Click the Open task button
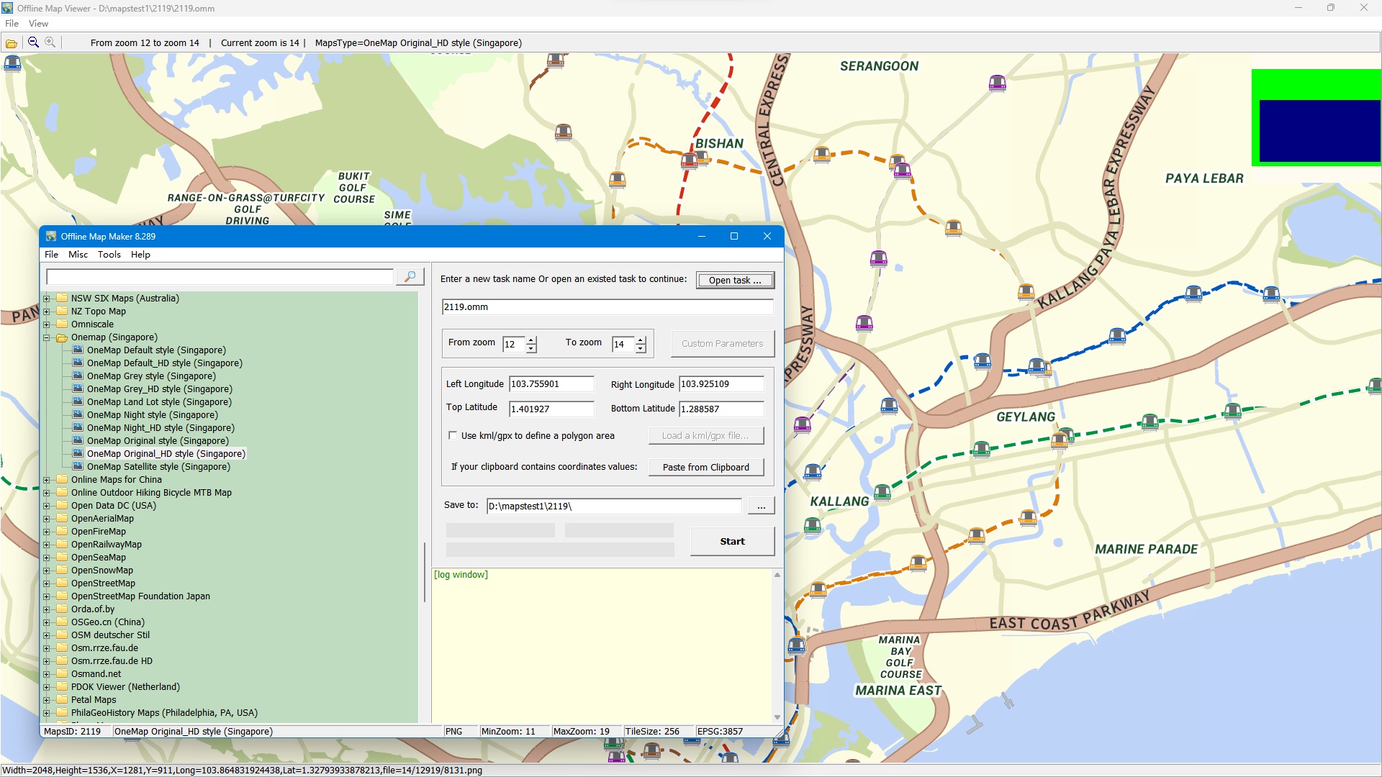The width and height of the screenshot is (1382, 777). [x=735, y=280]
